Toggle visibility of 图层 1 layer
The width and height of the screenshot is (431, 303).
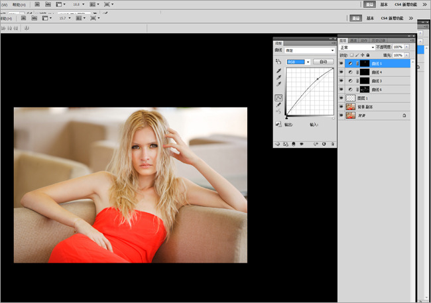tap(341, 98)
